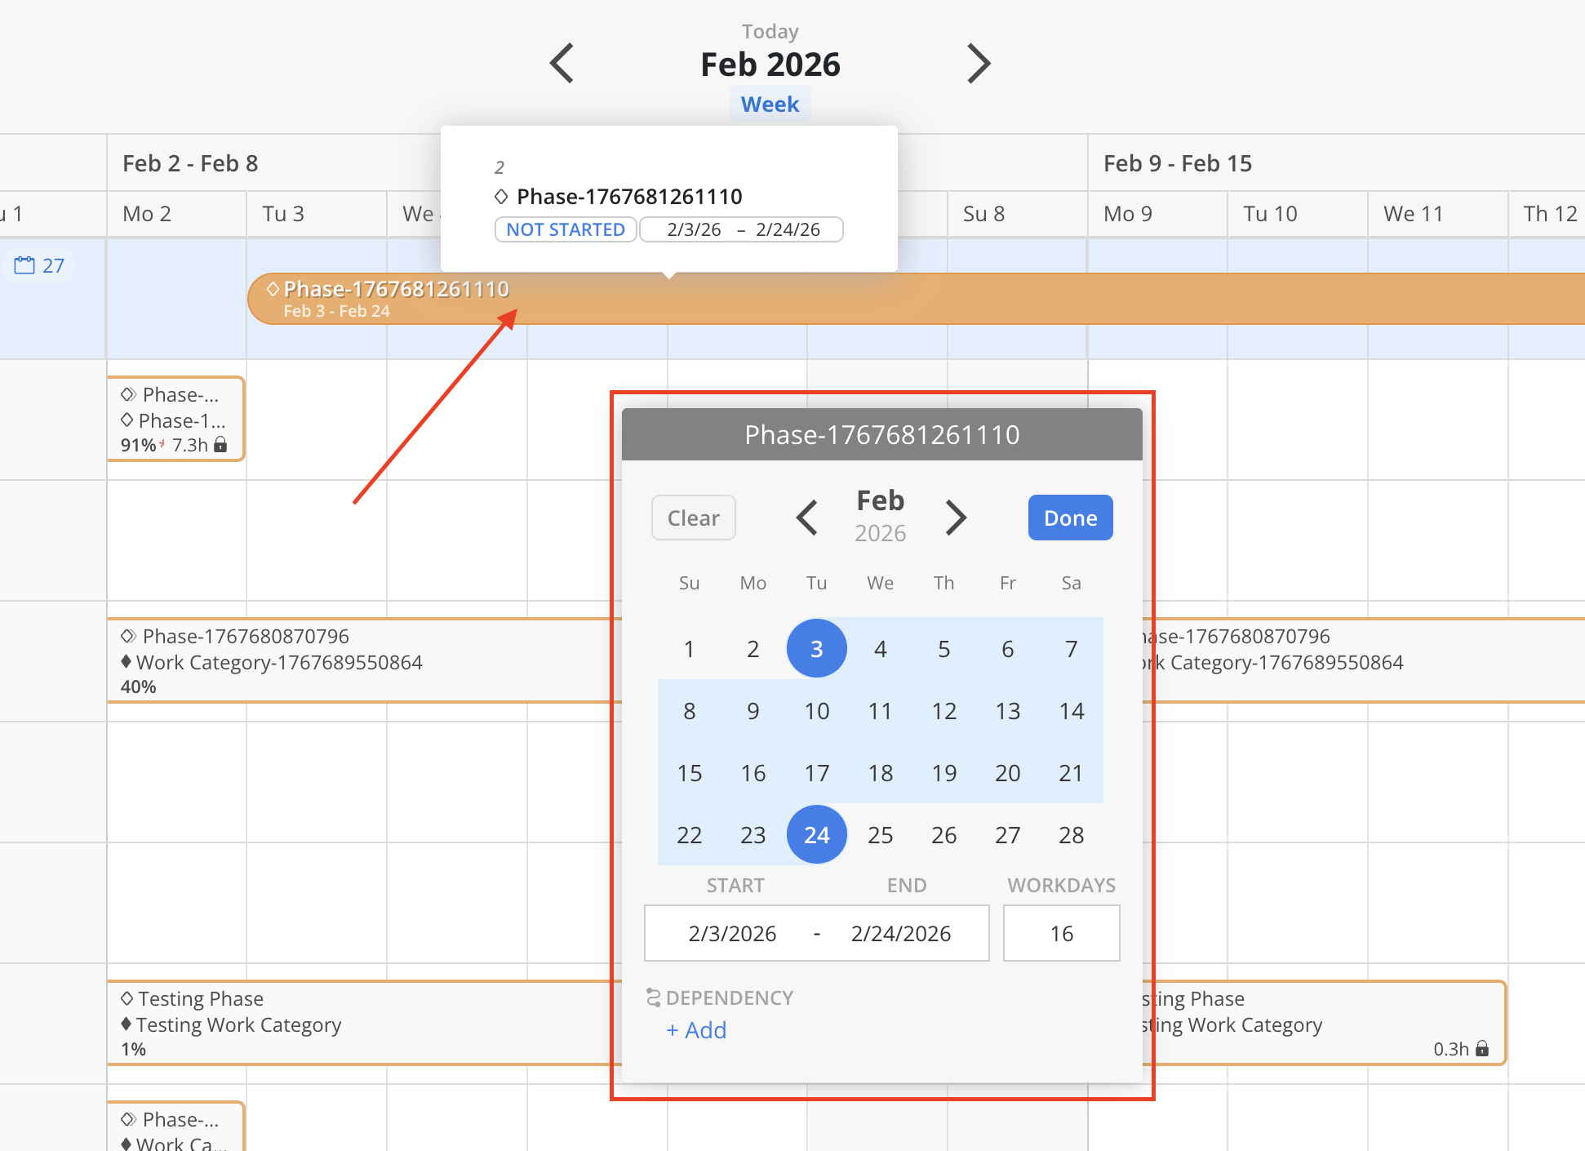Click the start date 2/3/2026 field
Screen dimensions: 1585x1151
(732, 933)
